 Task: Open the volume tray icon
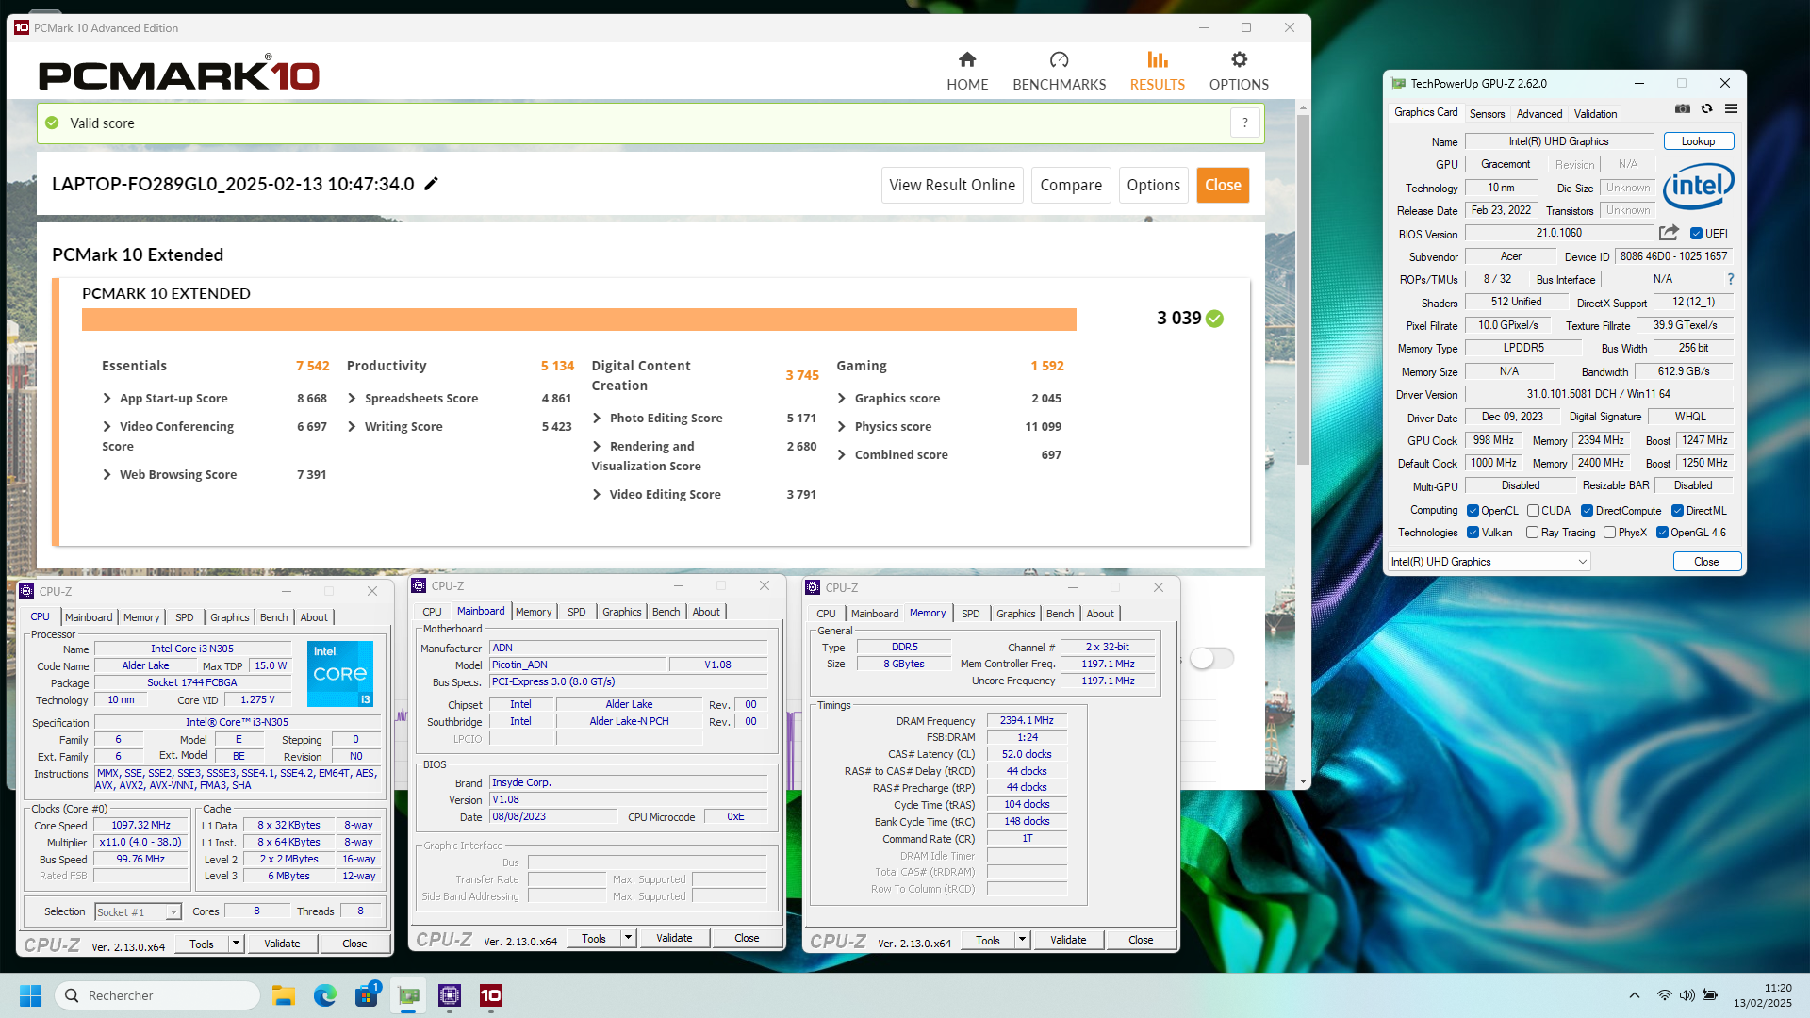[x=1687, y=995]
